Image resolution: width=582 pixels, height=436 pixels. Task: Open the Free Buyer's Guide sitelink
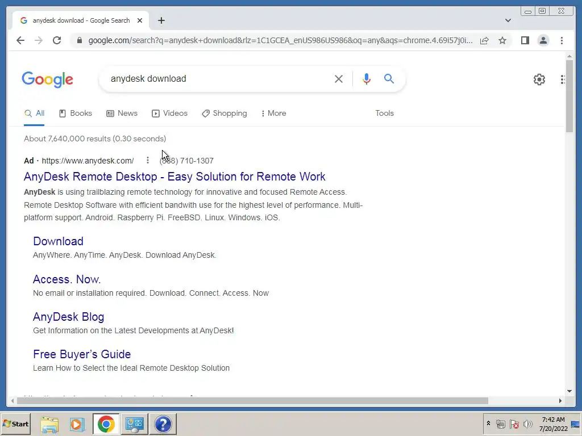click(x=82, y=354)
